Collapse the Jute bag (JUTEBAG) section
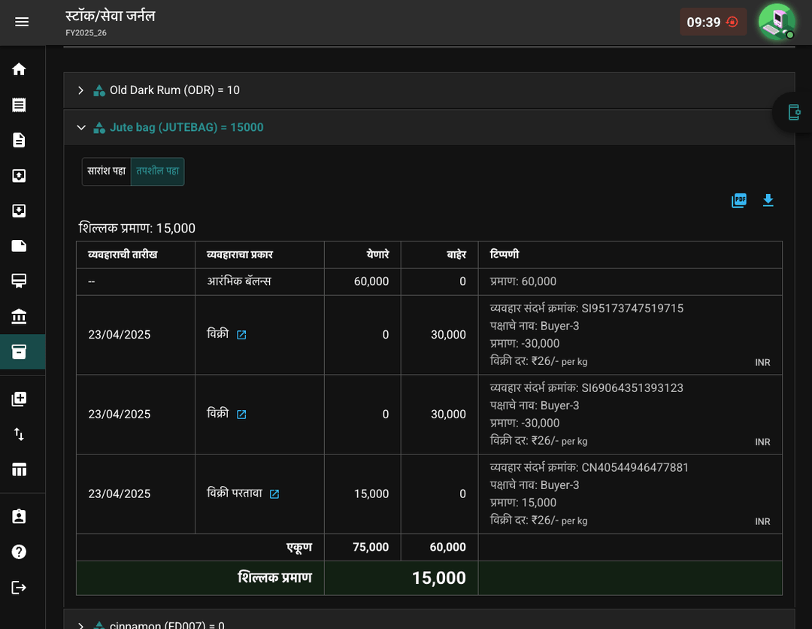812x629 pixels. click(x=429, y=127)
